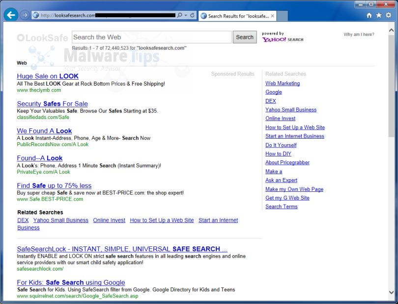This screenshot has width=398, height=304.
Task: Click the browser Forward arrow button
Action: [x=25, y=15]
